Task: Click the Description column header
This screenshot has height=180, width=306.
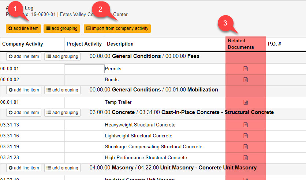Action: [120, 44]
